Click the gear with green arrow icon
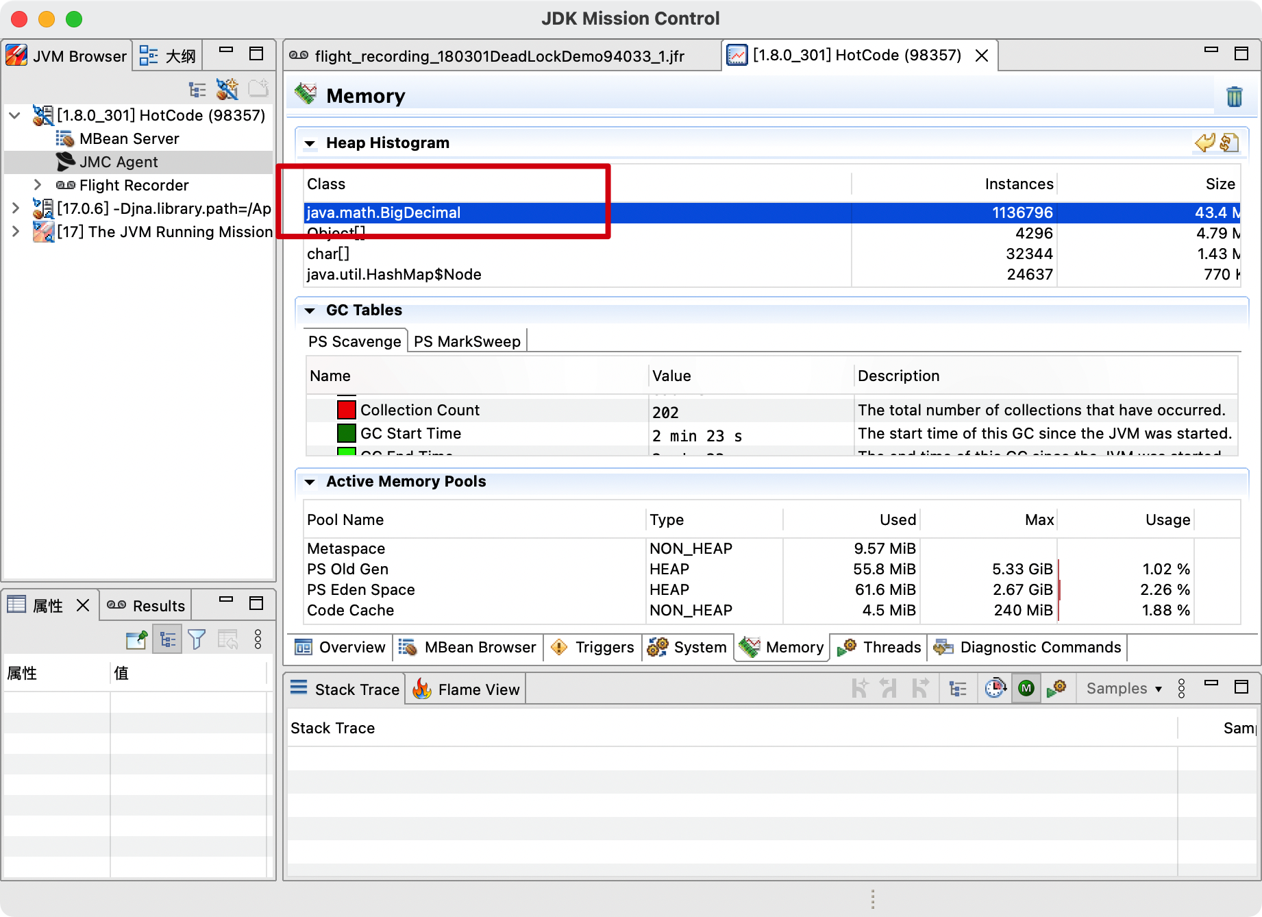The image size is (1262, 917). 1056,688
